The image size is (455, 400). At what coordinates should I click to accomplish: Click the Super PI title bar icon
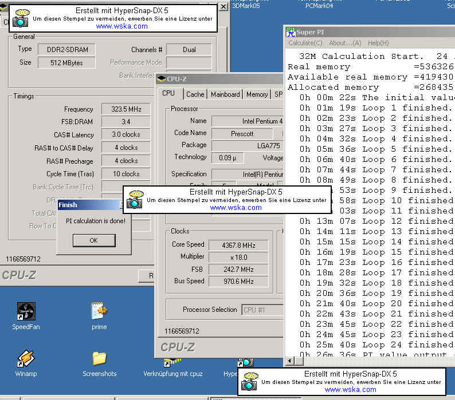pos(291,32)
